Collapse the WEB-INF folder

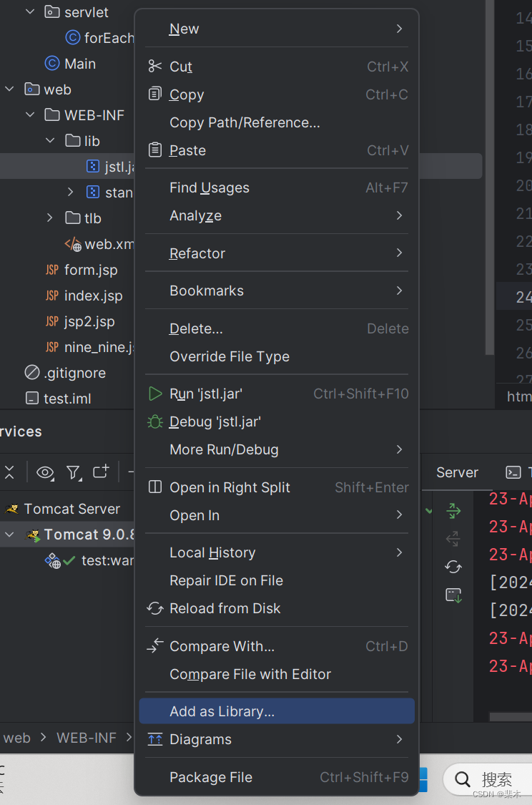pyautogui.click(x=30, y=114)
